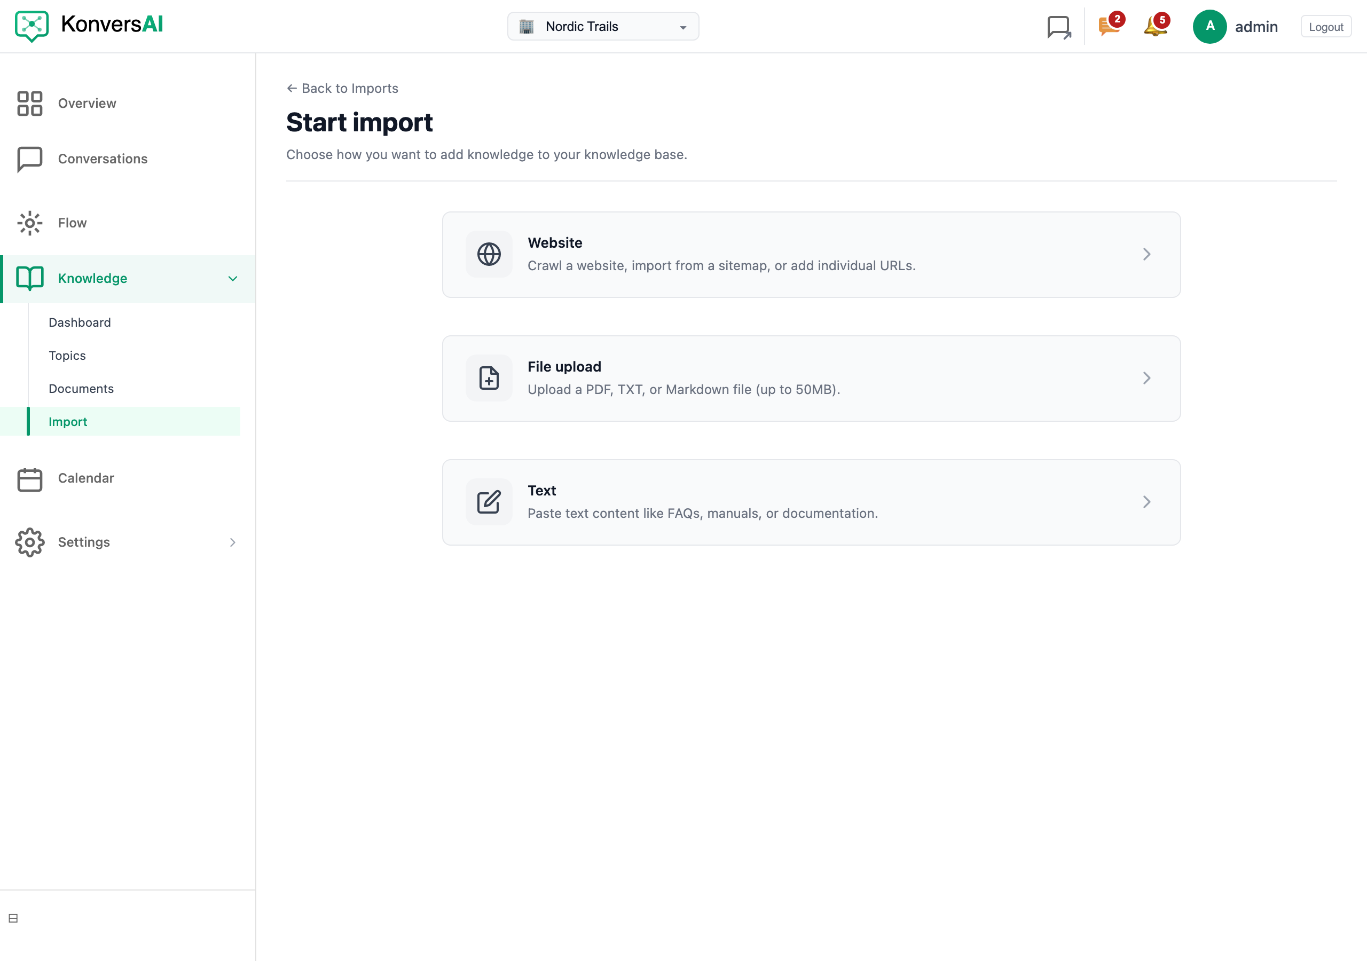Click the admin avatar circle

[1209, 26]
